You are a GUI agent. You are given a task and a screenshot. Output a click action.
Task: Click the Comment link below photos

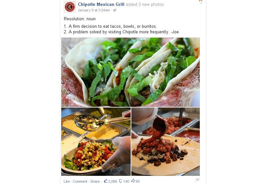coord(80,181)
